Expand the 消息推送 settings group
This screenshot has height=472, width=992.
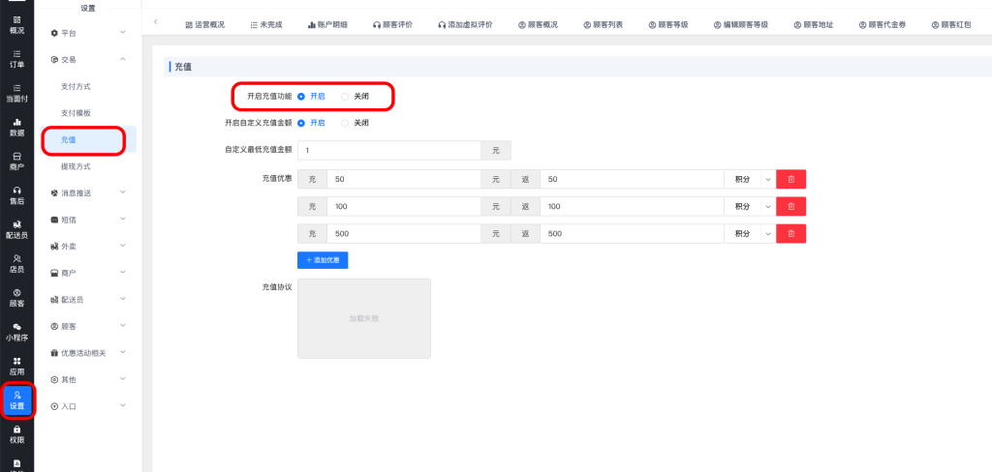[87, 192]
